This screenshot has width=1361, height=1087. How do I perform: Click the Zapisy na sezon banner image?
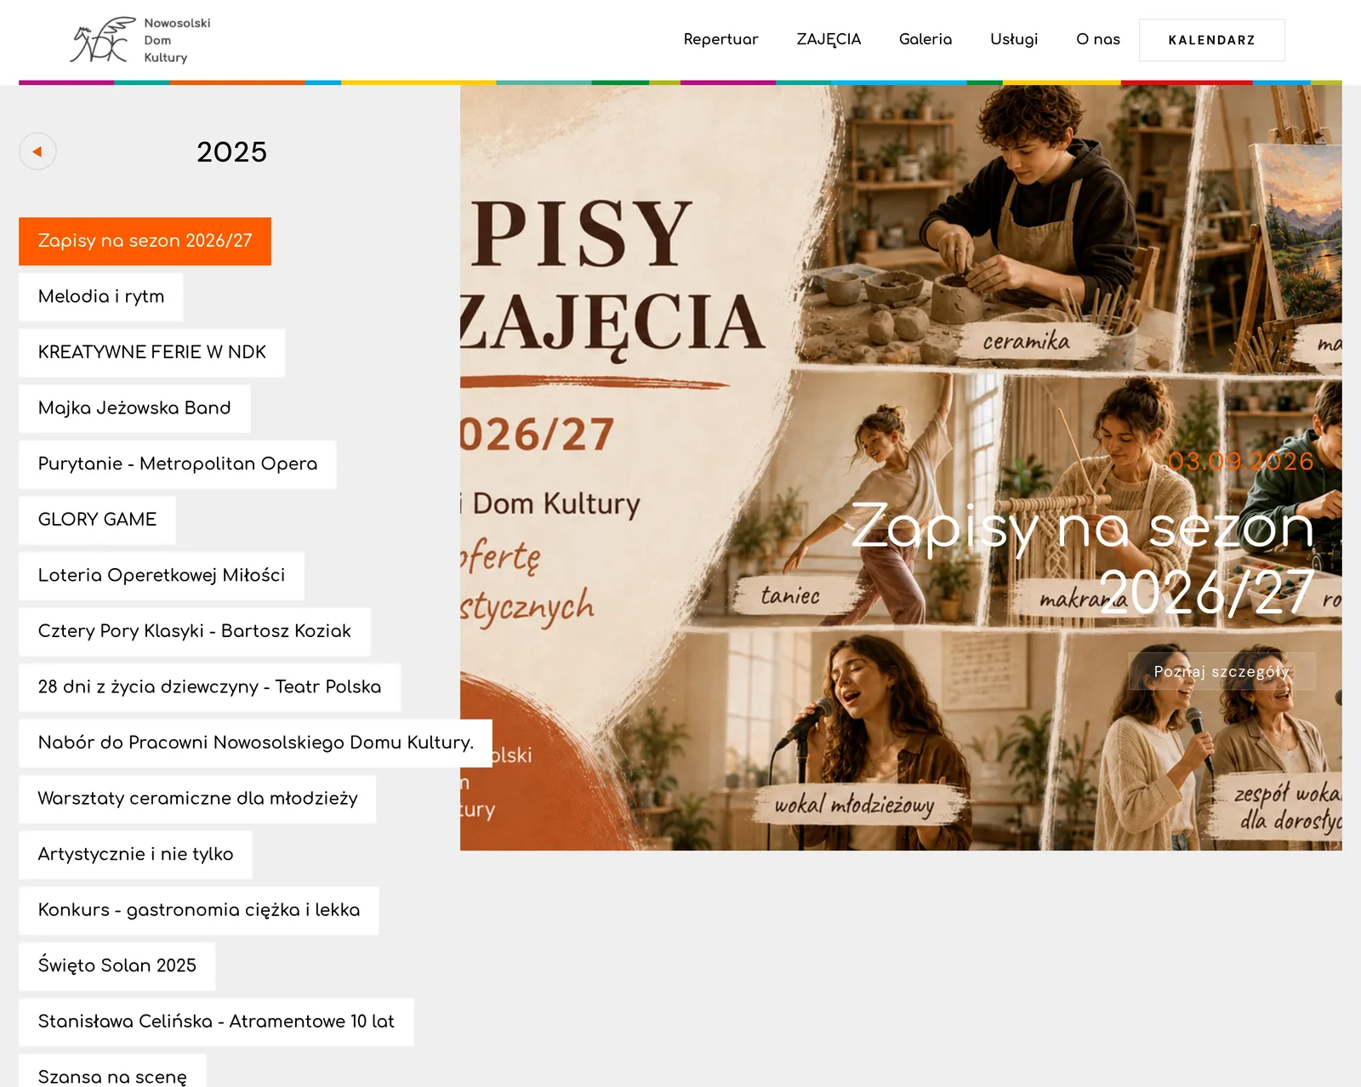click(x=901, y=467)
